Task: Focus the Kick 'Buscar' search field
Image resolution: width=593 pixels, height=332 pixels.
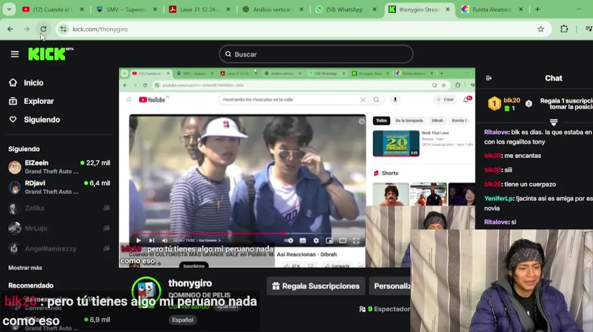Action: pyautogui.click(x=316, y=54)
